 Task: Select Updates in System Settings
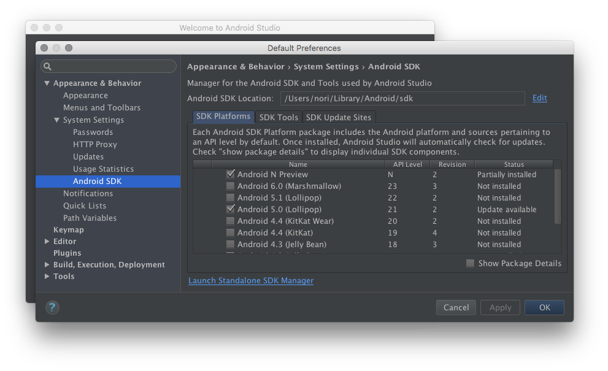pyautogui.click(x=88, y=156)
